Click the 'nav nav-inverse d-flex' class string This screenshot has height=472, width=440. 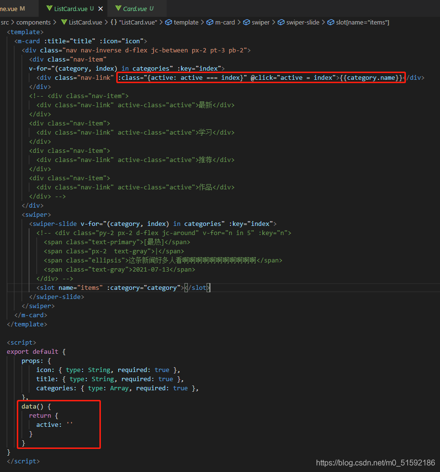pyautogui.click(x=157, y=50)
